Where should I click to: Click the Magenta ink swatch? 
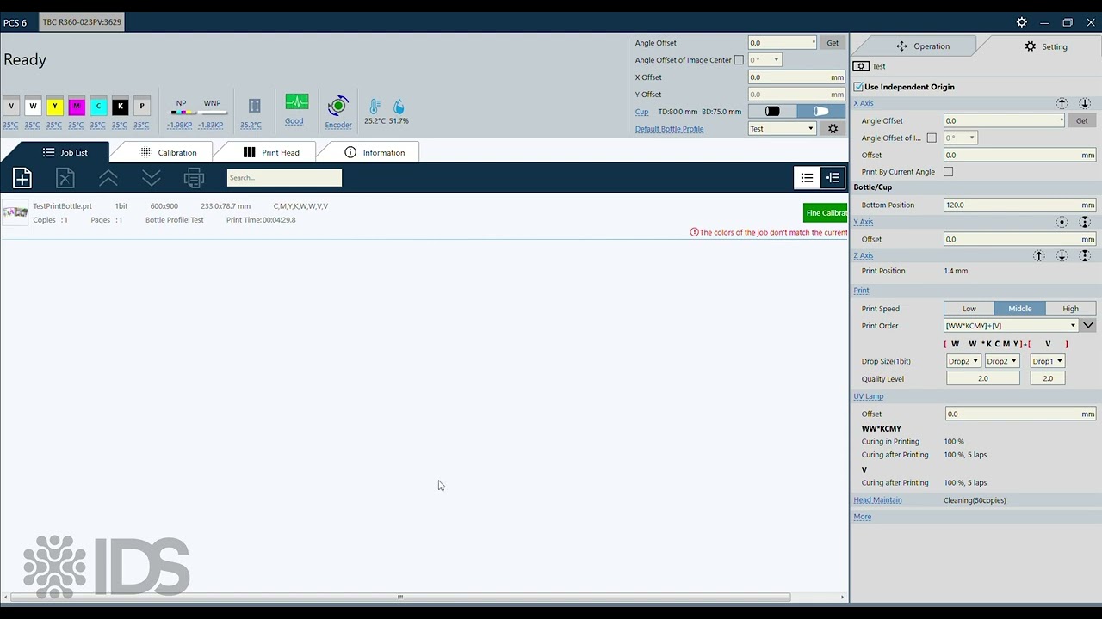pos(77,107)
